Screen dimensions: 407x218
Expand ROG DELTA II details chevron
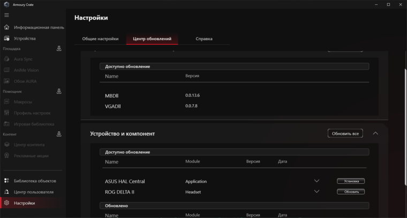click(x=316, y=191)
